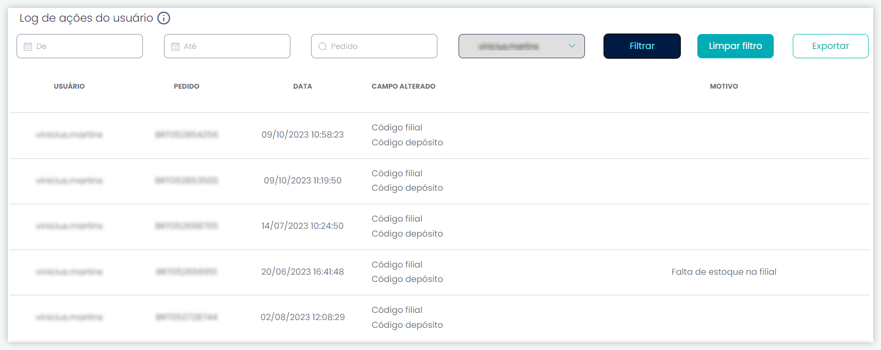Select the date 09/10/2023 10:58:23
This screenshot has width=881, height=350.
click(303, 135)
